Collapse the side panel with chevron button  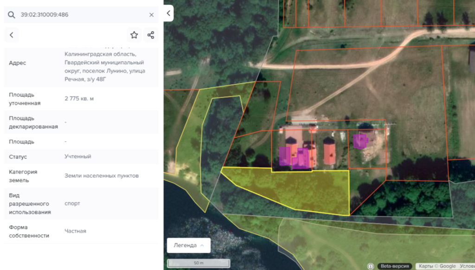click(x=168, y=13)
